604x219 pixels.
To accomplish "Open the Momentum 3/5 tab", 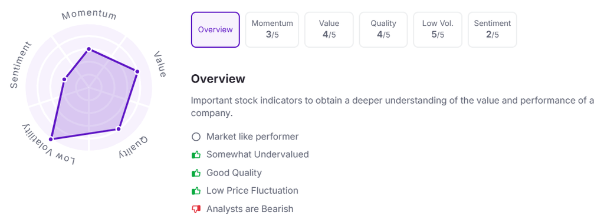I will [273, 29].
